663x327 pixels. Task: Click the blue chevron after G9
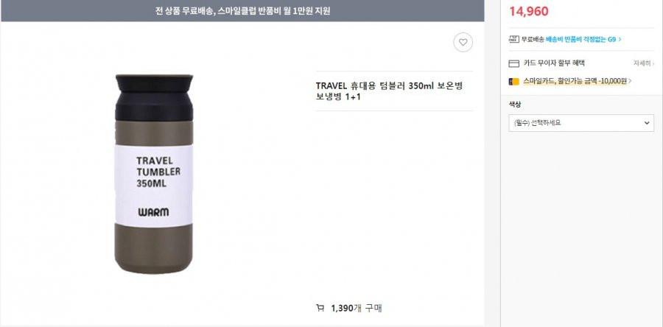pyautogui.click(x=620, y=39)
